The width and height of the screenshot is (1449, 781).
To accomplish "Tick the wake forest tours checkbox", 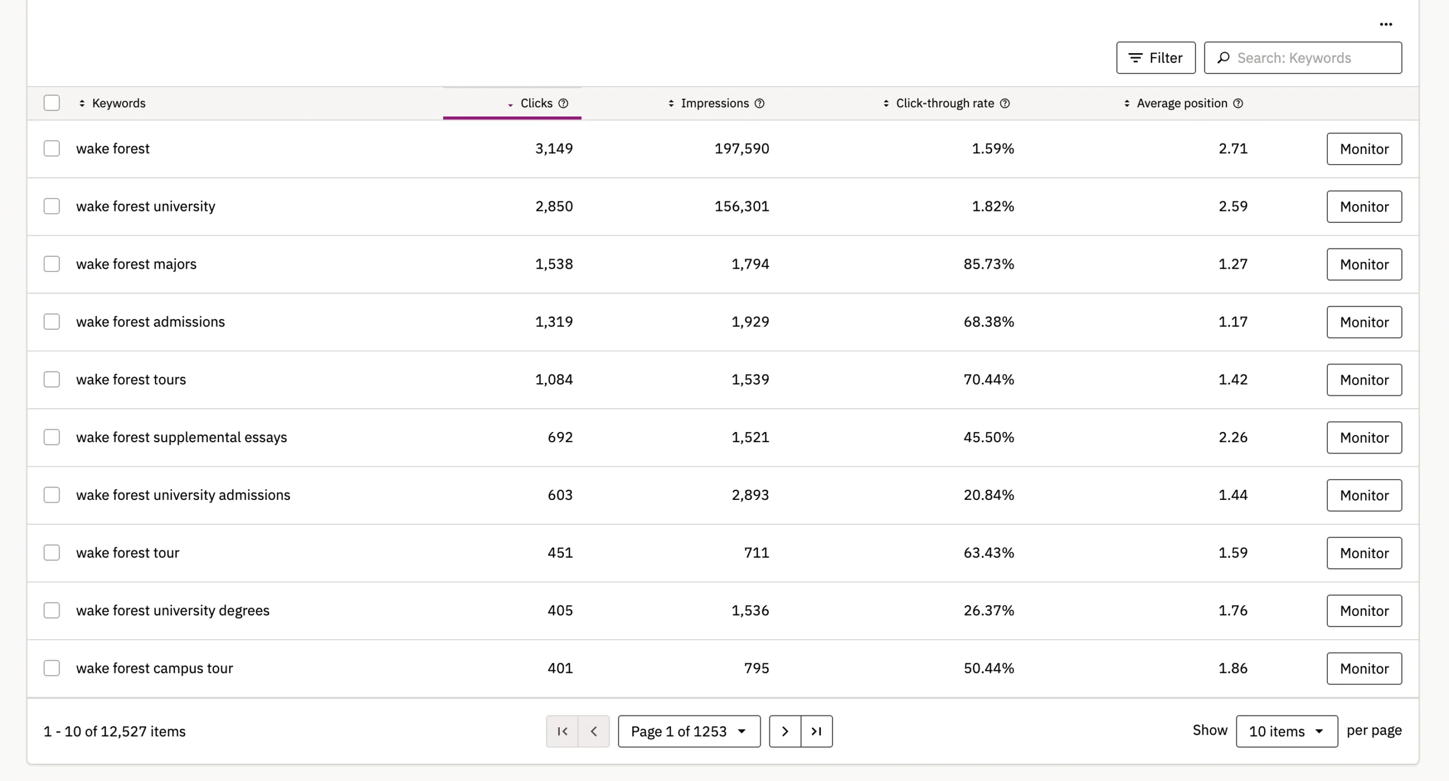I will pyautogui.click(x=52, y=379).
